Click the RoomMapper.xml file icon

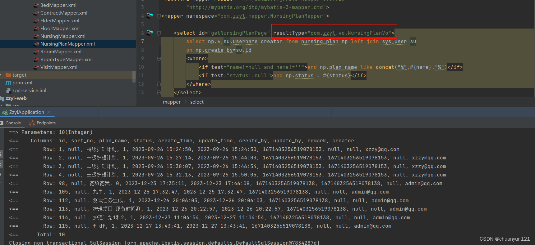coord(36,52)
